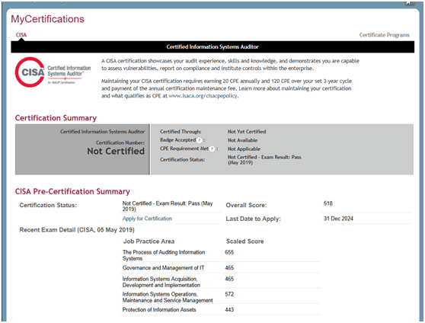Click the Job Practice Area column header
425x323 pixels.
149,241
